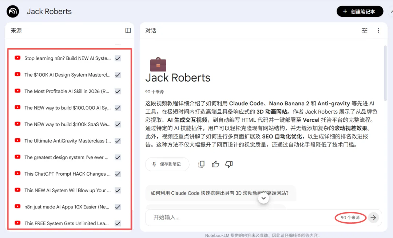The image size is (393, 238).
Task: Open source 'n8n just made AI Apps 10X Easier'
Action: (67, 207)
